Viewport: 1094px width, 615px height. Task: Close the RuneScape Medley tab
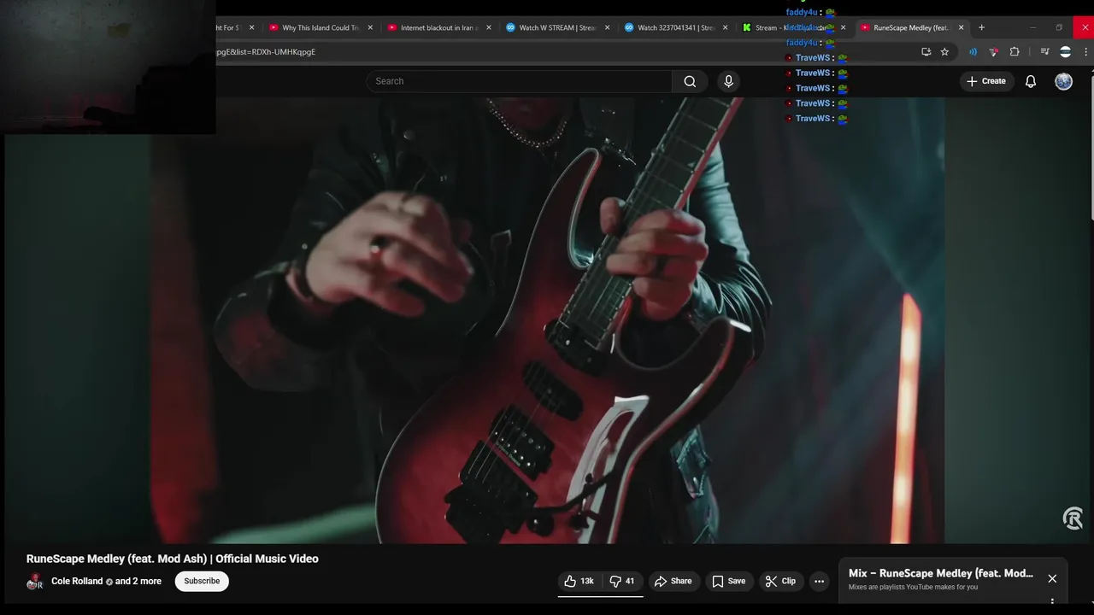coord(961,27)
